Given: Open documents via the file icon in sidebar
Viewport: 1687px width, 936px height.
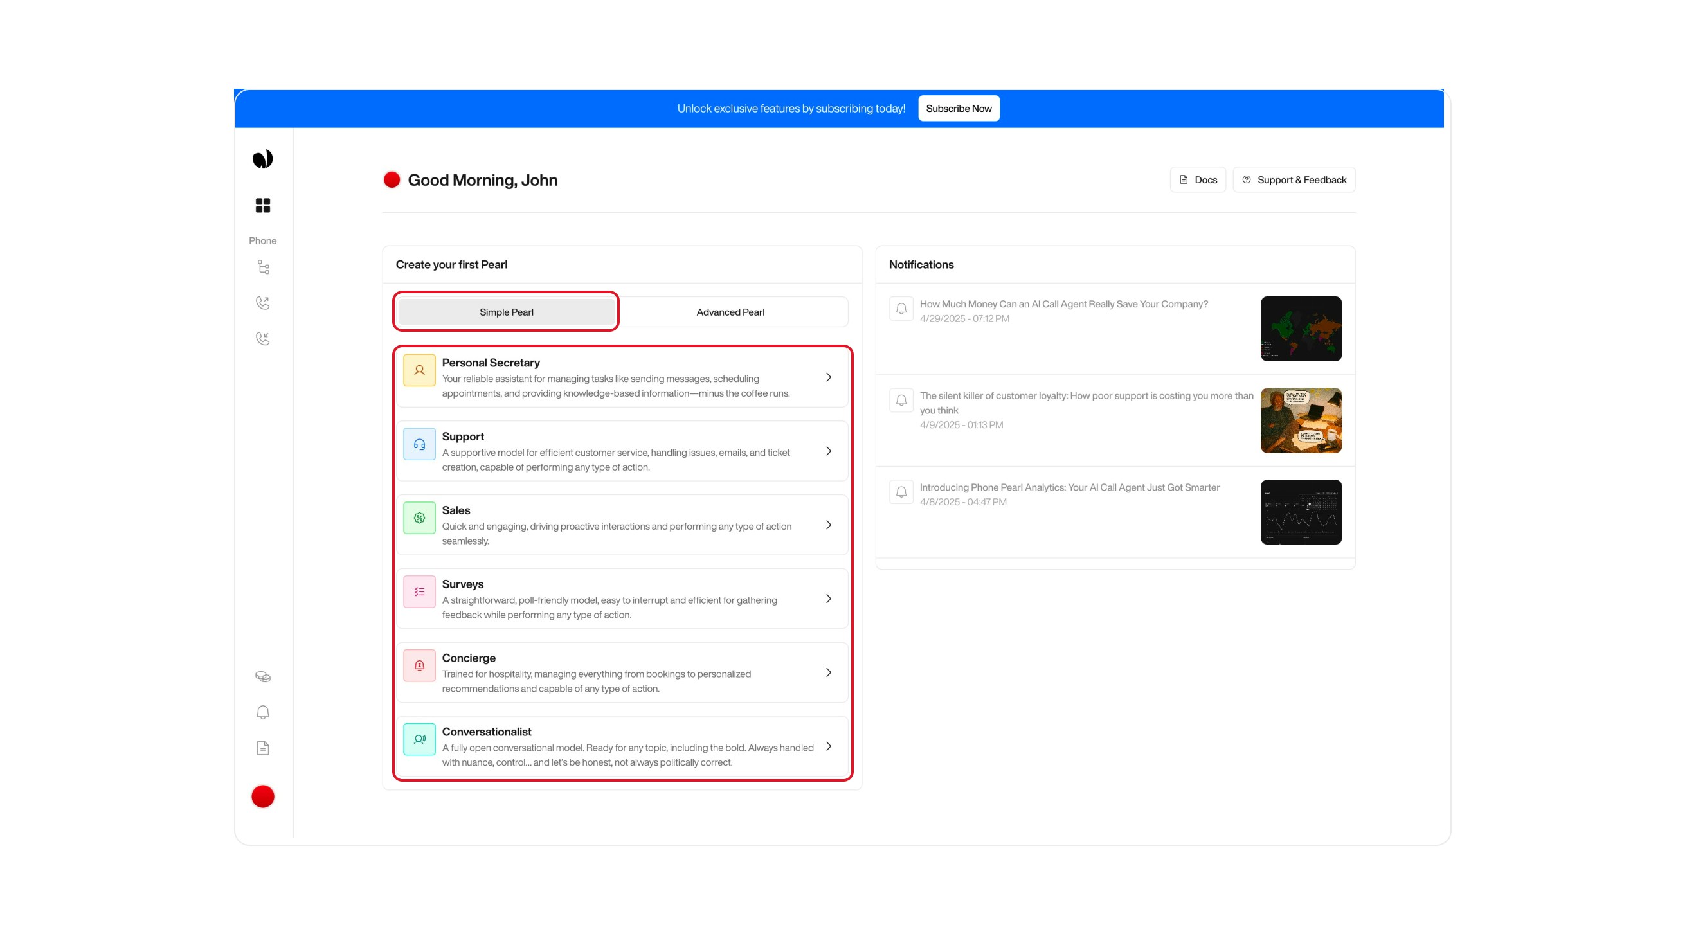Looking at the screenshot, I should click(262, 748).
